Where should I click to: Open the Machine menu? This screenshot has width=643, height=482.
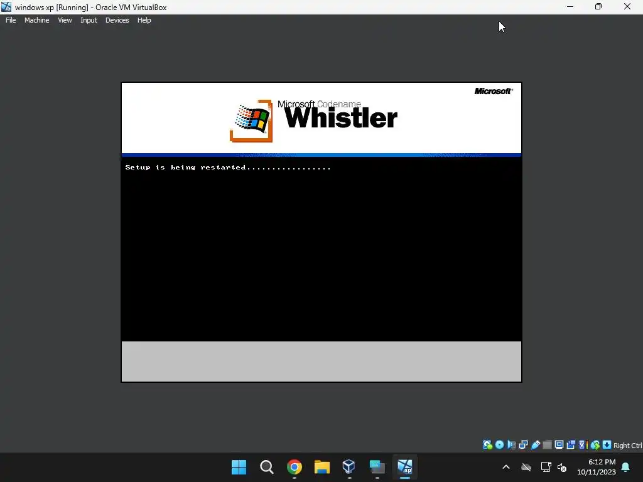(x=36, y=20)
